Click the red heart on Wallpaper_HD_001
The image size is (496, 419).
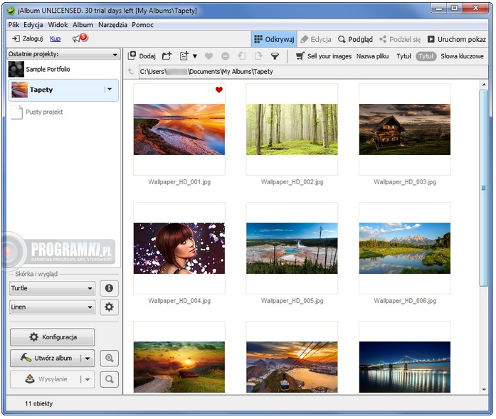pyautogui.click(x=219, y=90)
